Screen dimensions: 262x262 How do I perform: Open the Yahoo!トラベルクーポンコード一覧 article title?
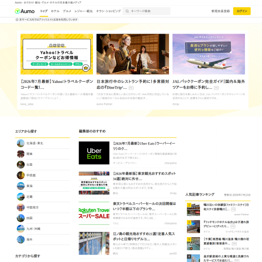coord(57,84)
